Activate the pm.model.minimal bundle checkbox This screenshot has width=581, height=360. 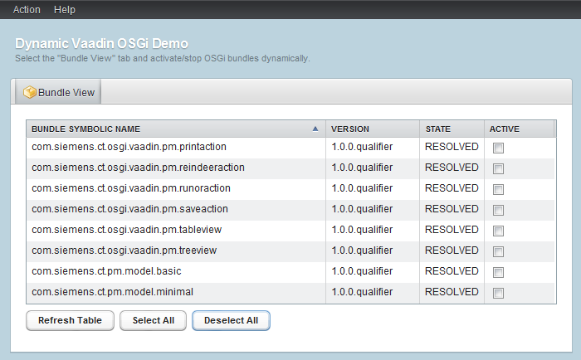[498, 294]
